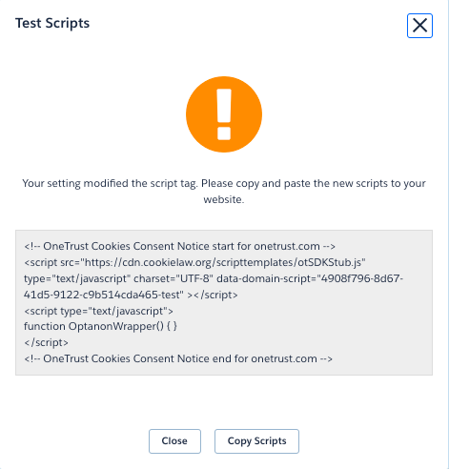
Task: Click the data-domain-script attribute name
Action: 266,278
